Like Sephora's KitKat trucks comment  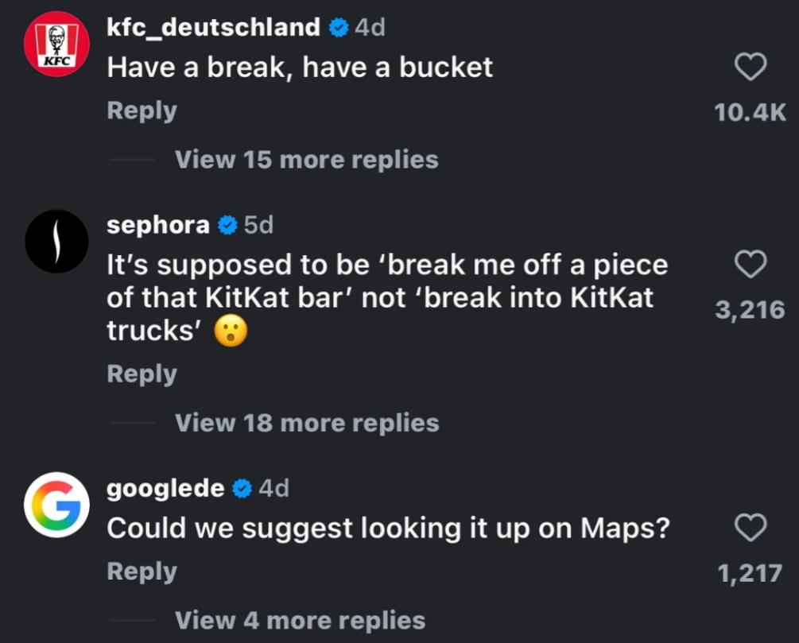click(750, 265)
